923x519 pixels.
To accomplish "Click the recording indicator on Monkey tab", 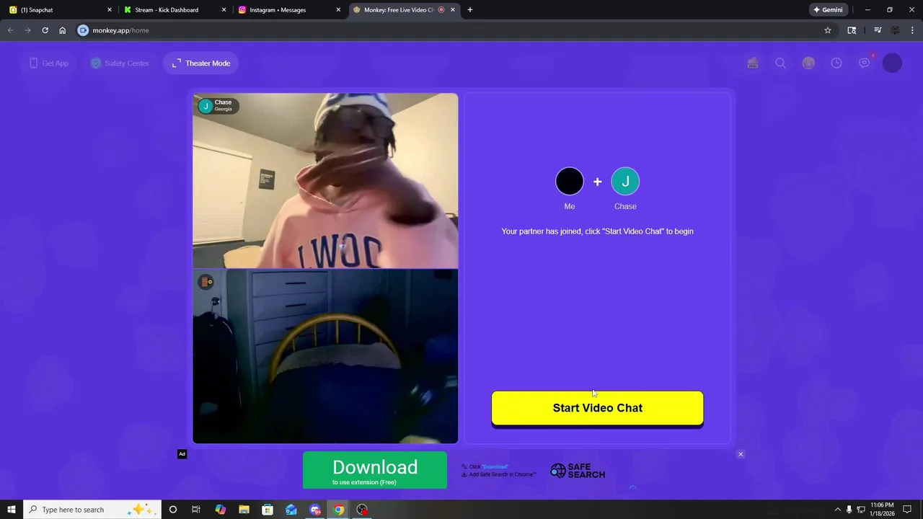I will 441,10.
